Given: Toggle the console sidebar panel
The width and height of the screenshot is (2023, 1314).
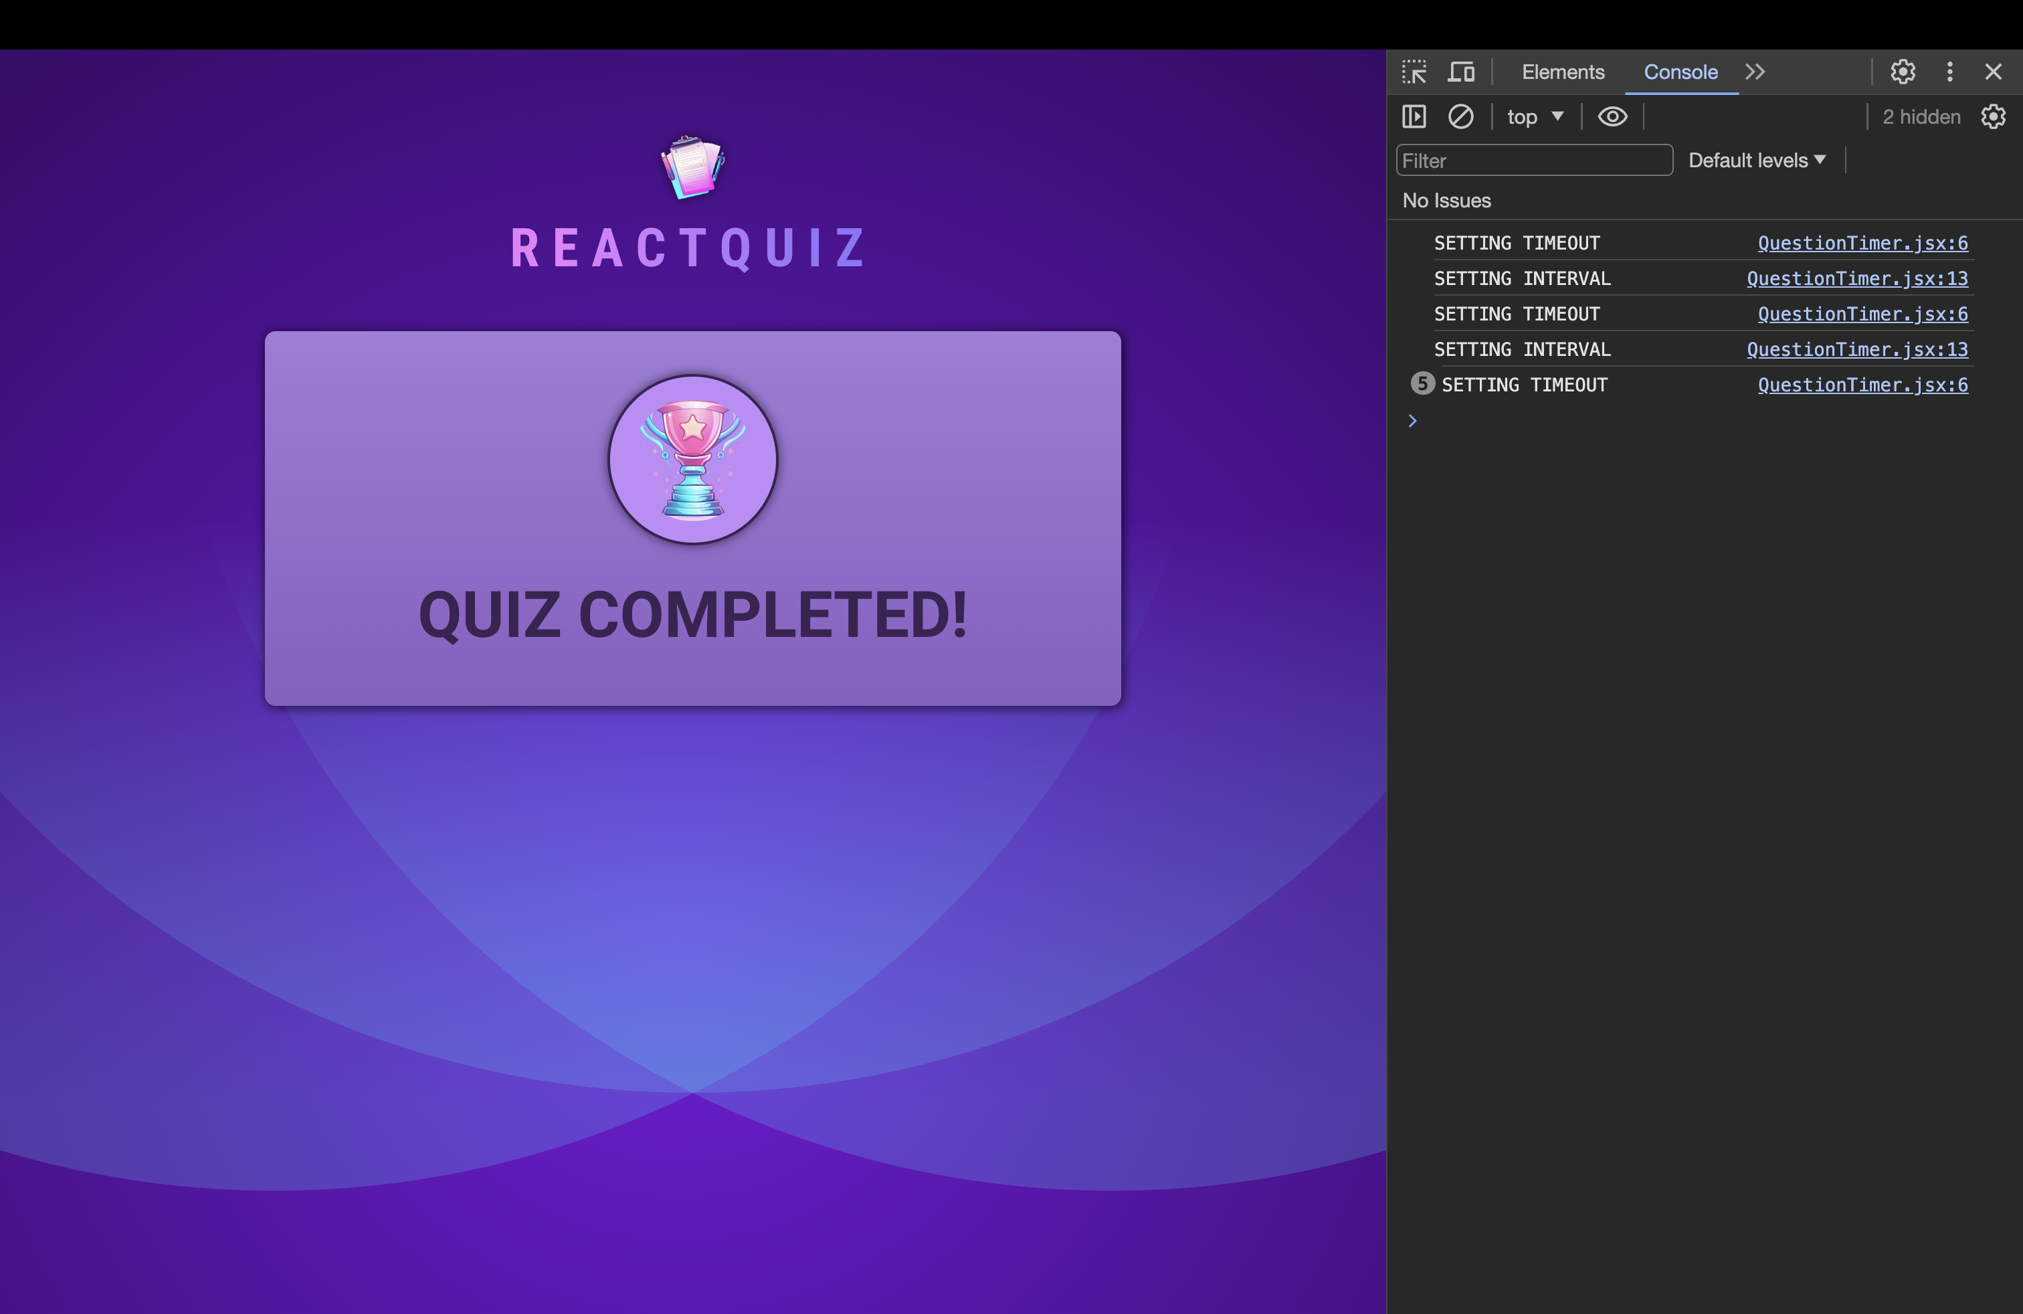Looking at the screenshot, I should [x=1414, y=116].
